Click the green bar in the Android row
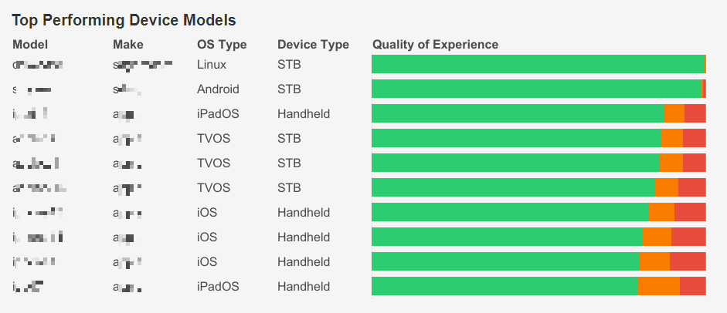Screen dimensions: 727x313 pos(536,89)
